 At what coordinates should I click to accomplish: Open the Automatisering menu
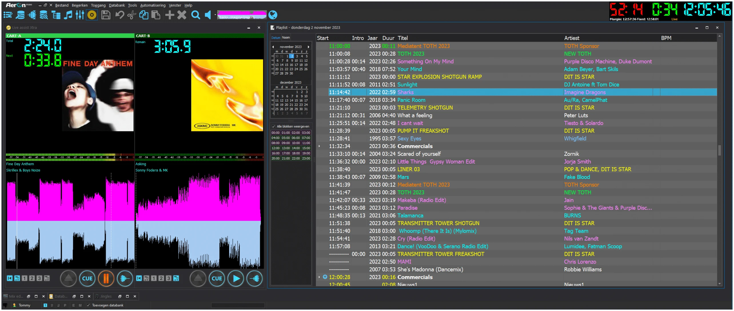point(153,5)
